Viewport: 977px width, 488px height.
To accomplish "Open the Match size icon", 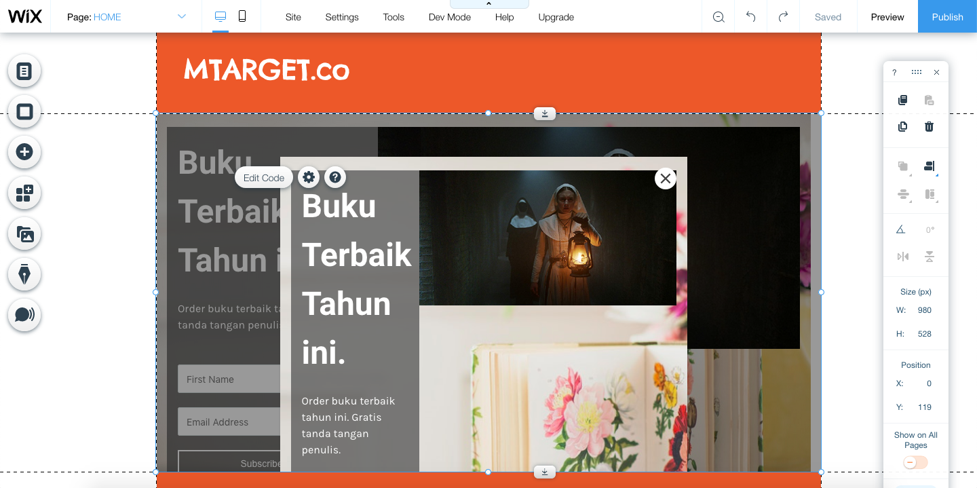I will [x=930, y=195].
